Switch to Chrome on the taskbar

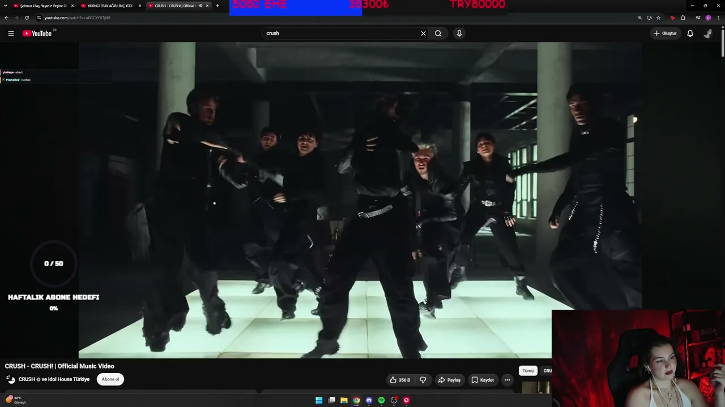(356, 400)
